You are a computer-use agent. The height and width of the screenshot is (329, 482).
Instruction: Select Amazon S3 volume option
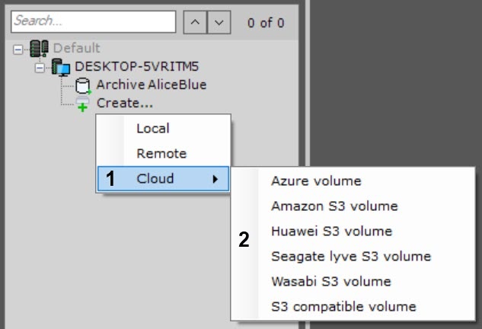[x=334, y=206]
